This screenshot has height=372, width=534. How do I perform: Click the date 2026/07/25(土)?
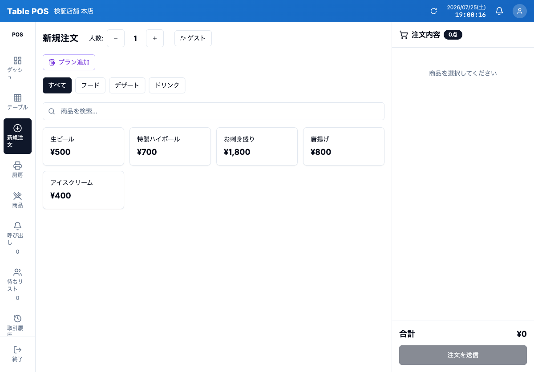pyautogui.click(x=466, y=8)
